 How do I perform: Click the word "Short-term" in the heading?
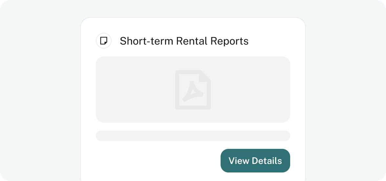pos(146,41)
